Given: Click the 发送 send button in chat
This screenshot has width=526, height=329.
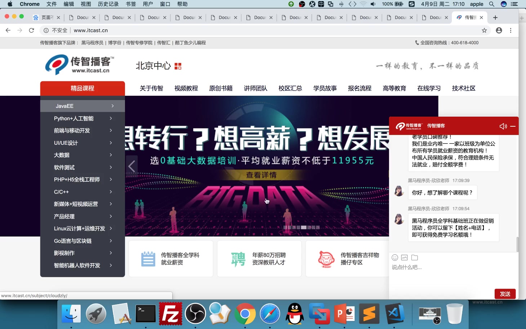Looking at the screenshot, I should (505, 294).
